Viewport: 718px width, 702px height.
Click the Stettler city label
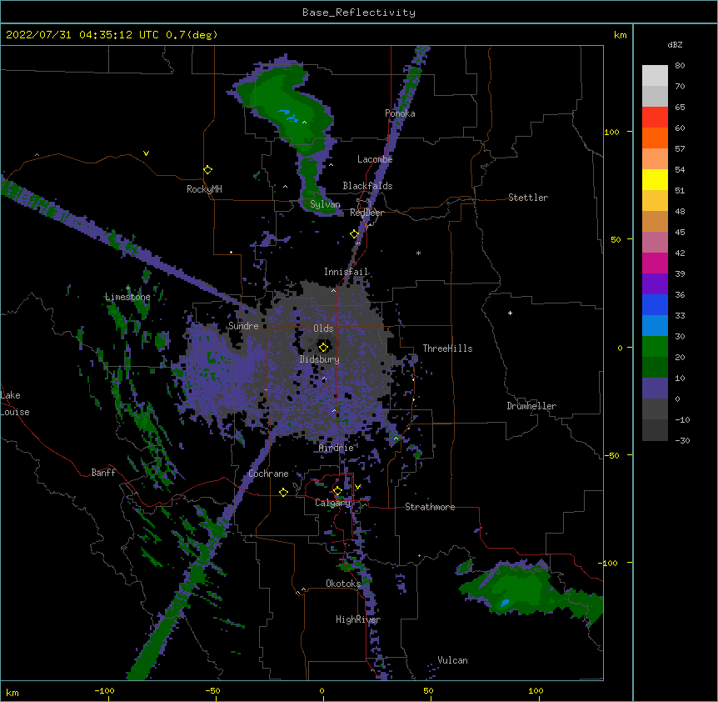(528, 198)
